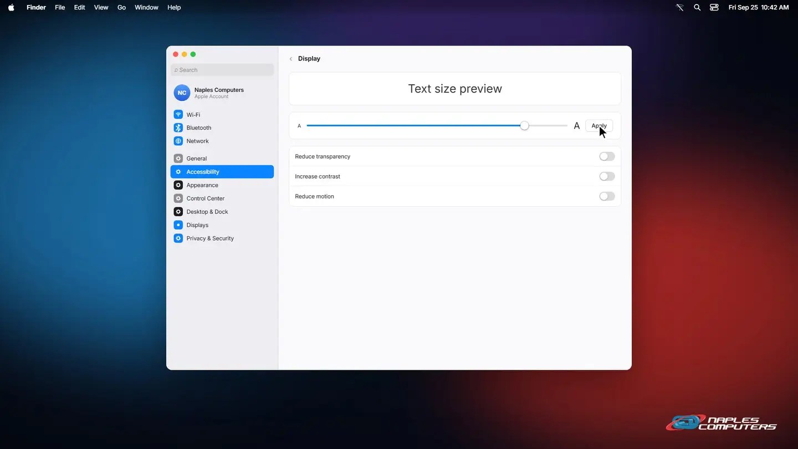This screenshot has height=449, width=798.
Task: Enable the Reduce transparency switch
Action: tap(607, 156)
